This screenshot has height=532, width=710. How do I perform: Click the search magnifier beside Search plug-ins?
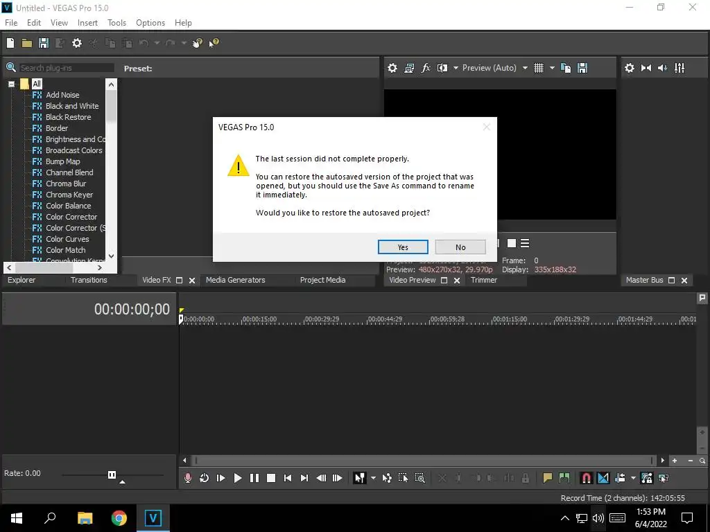point(10,68)
